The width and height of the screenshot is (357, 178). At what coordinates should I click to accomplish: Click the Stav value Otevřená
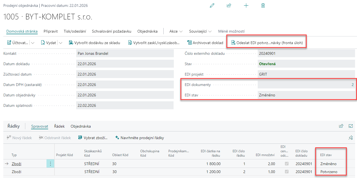coord(267,64)
